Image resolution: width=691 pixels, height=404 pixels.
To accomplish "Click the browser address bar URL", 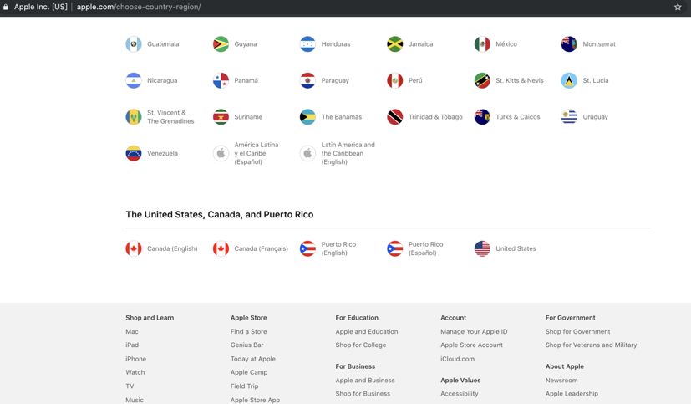I will pos(138,7).
